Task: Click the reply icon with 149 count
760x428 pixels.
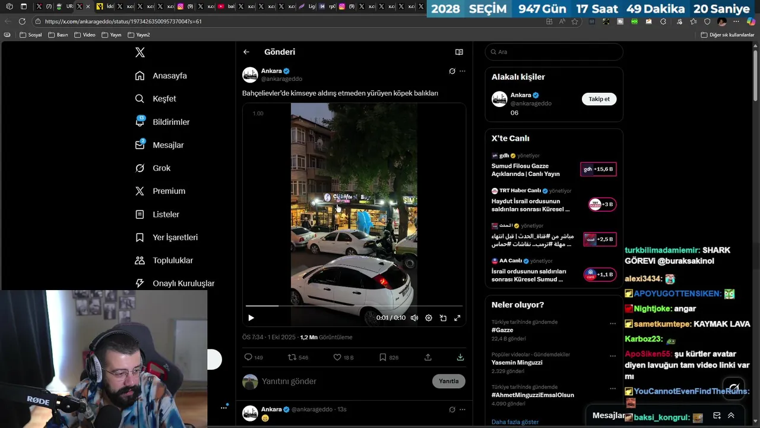Action: tap(254, 357)
